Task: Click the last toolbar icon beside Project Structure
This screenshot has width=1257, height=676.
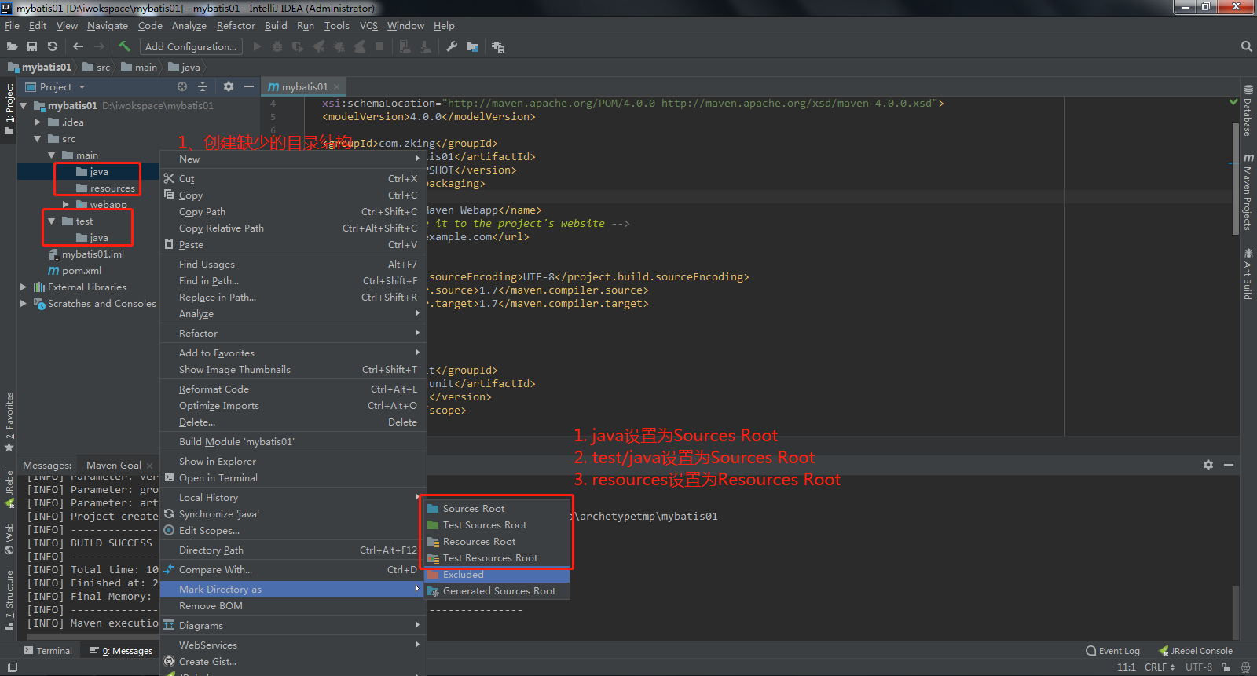Action: tap(498, 47)
